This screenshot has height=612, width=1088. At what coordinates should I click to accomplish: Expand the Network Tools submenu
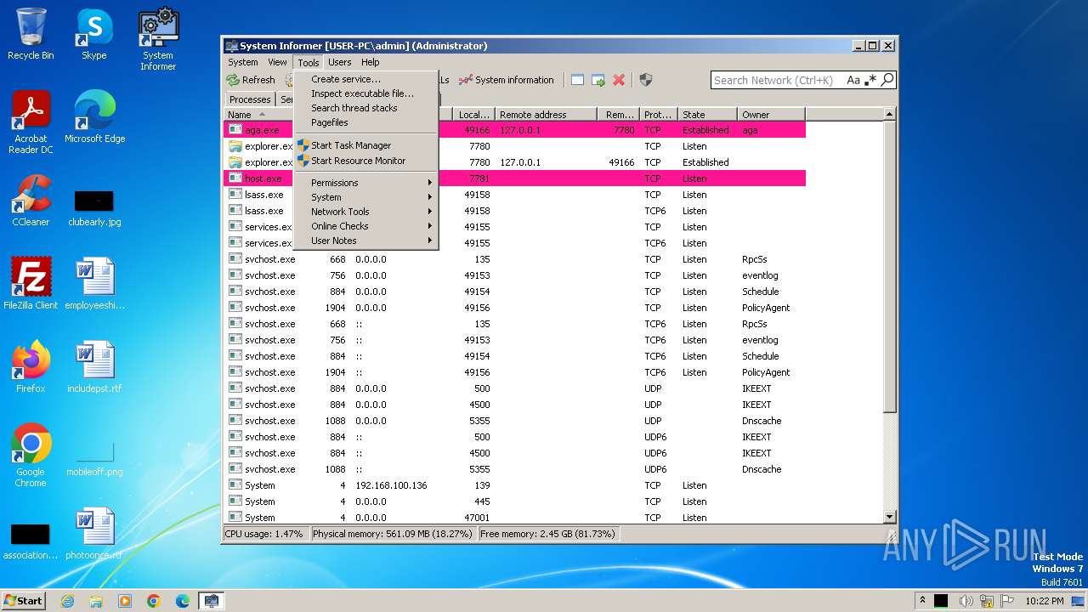click(x=365, y=212)
